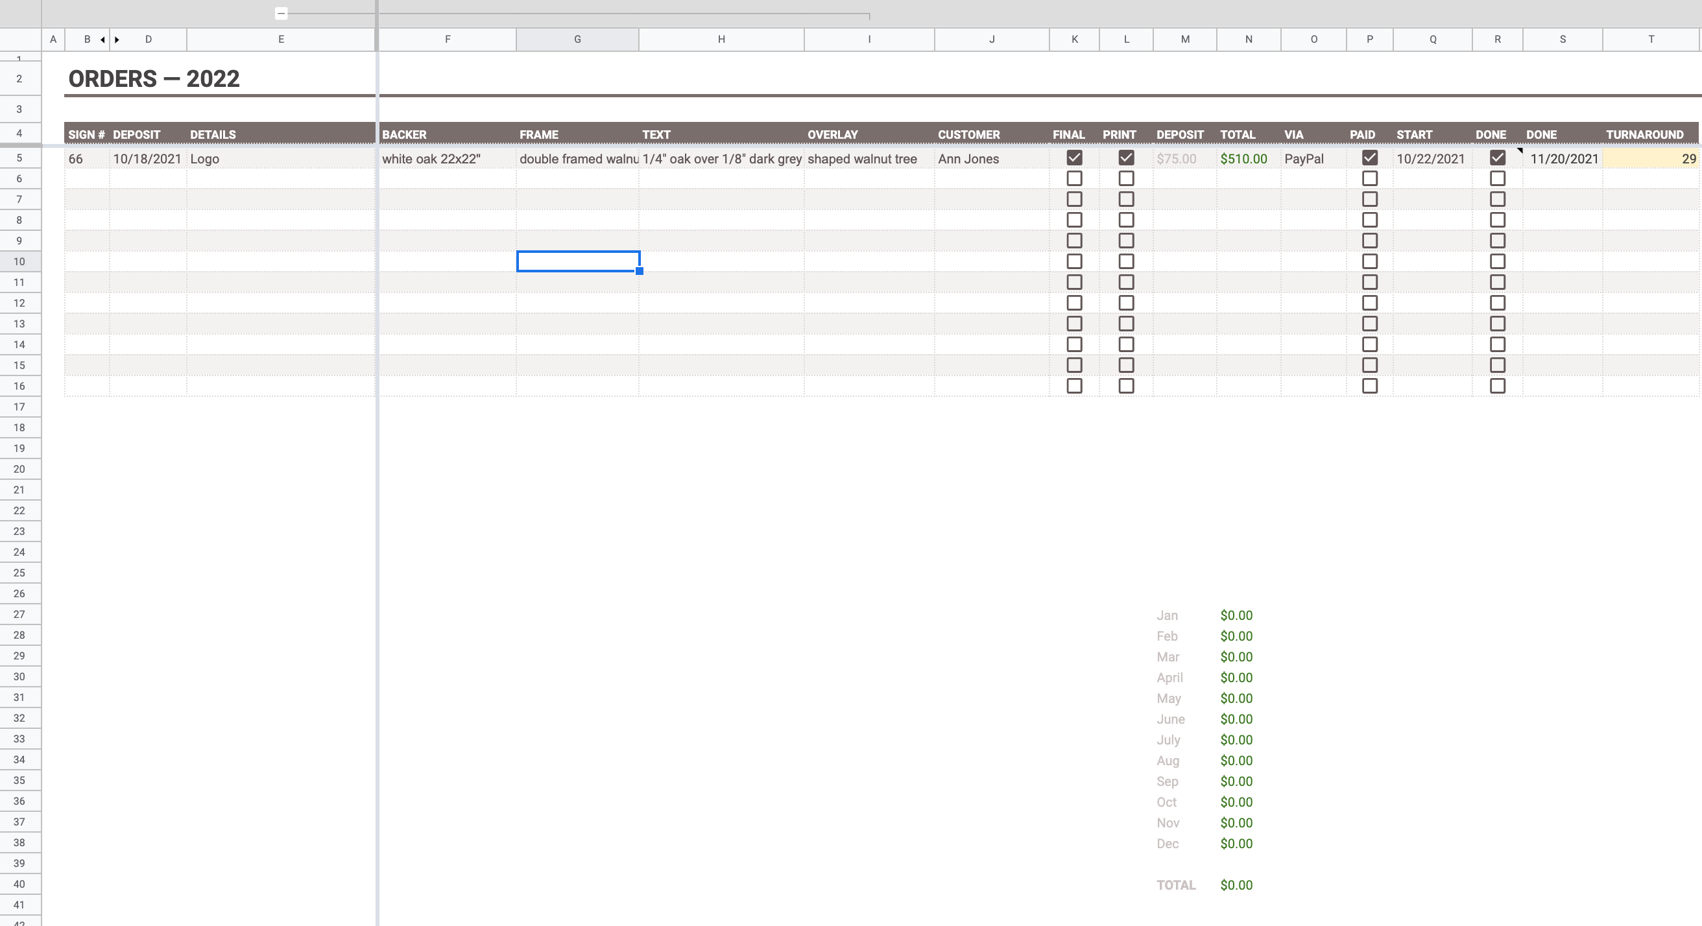Viewport: 1702px width, 926px height.
Task: Click the TOTAL label in the summary area
Action: (x=1175, y=885)
